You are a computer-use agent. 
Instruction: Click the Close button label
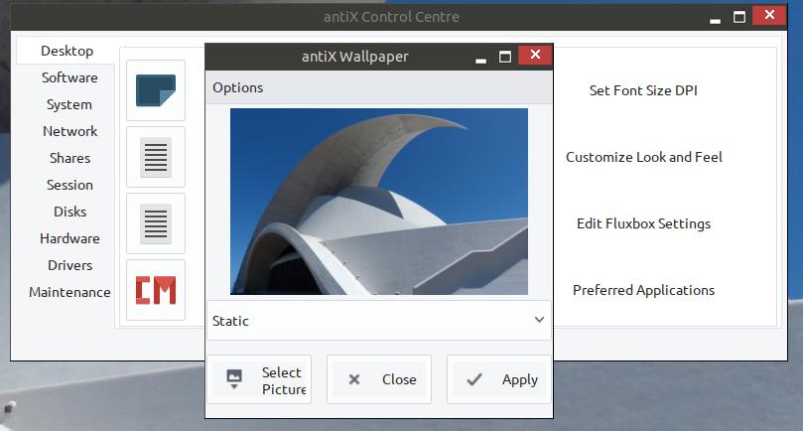pos(399,379)
